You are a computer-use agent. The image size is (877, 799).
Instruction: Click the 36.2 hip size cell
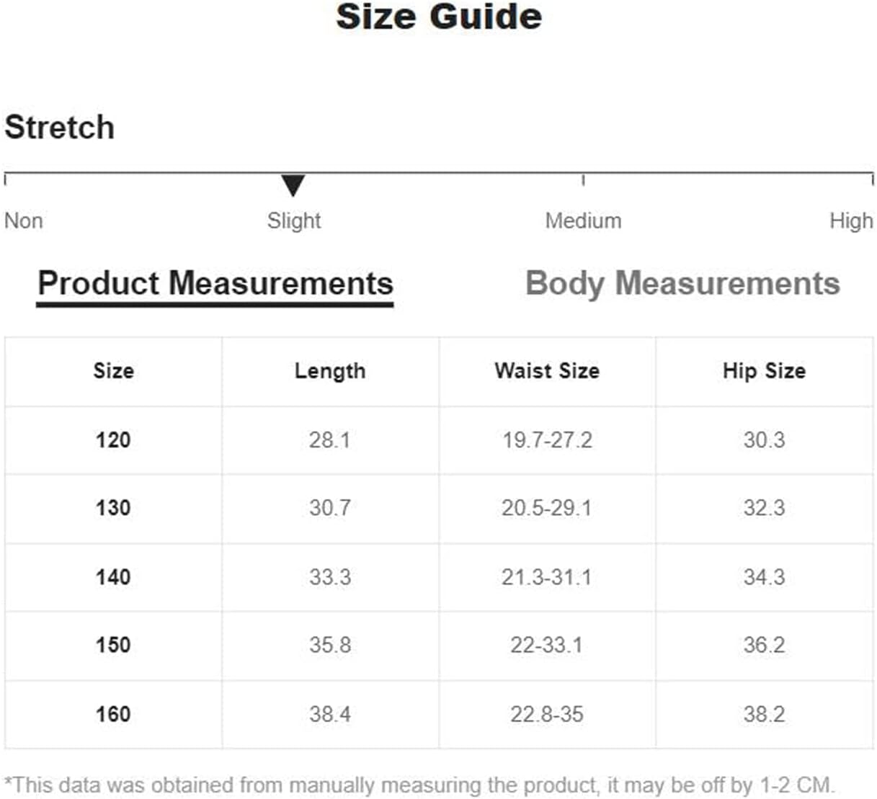click(x=764, y=645)
